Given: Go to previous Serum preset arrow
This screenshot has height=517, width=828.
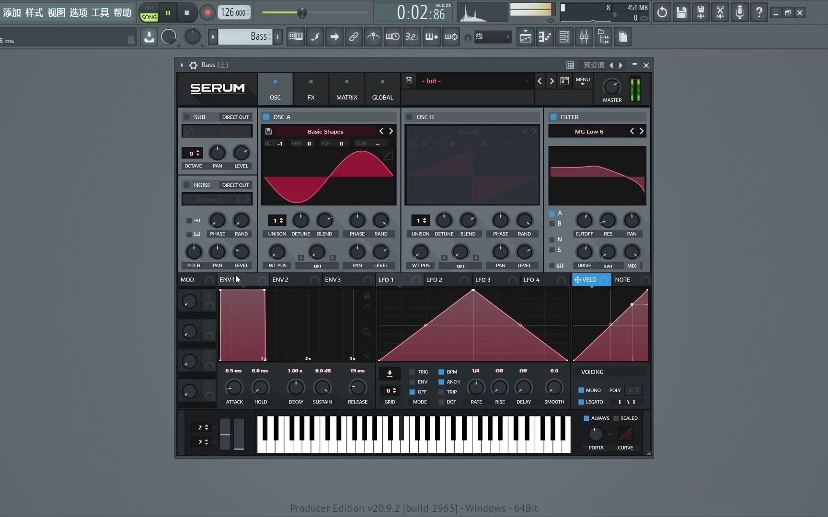Looking at the screenshot, I should click(x=540, y=81).
